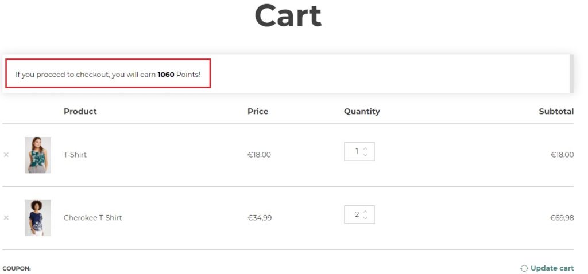
Task: Click the Price column header
Action: pos(258,111)
